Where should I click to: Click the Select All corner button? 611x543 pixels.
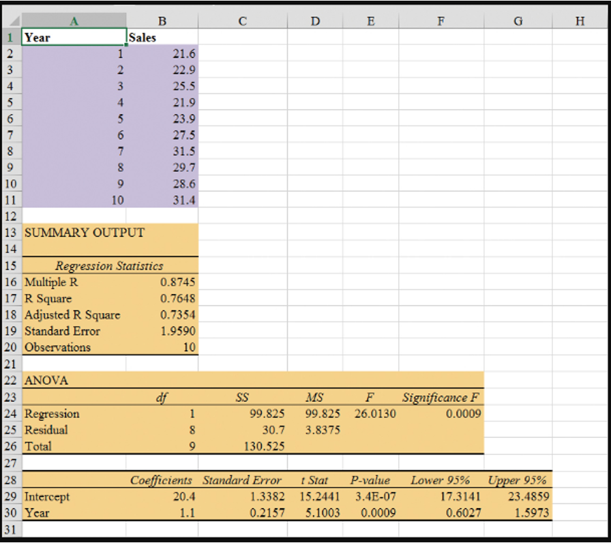point(10,20)
